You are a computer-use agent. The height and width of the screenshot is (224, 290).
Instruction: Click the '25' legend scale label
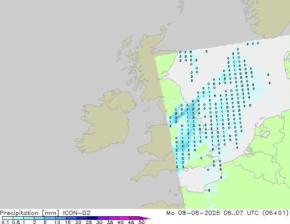[x=89, y=222]
